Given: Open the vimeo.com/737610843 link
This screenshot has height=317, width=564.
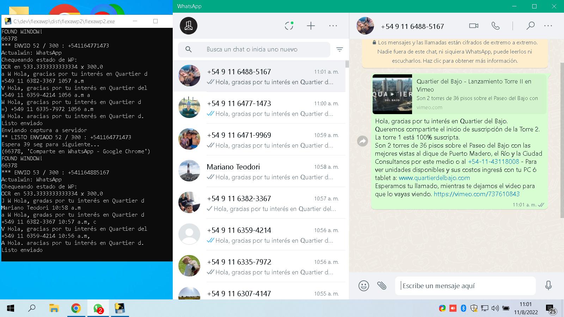Looking at the screenshot, I should 477,194.
